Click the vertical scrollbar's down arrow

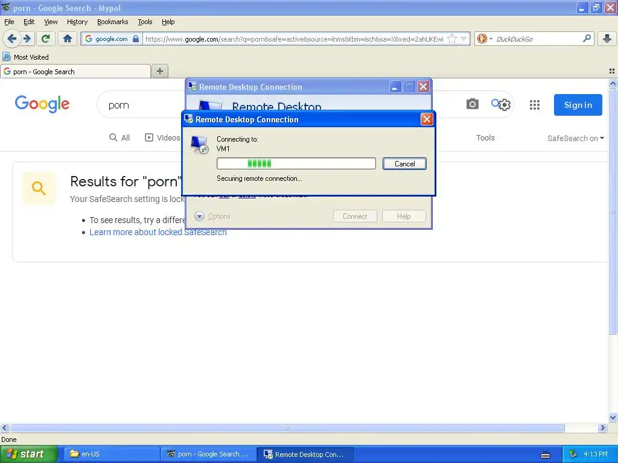[613, 417]
